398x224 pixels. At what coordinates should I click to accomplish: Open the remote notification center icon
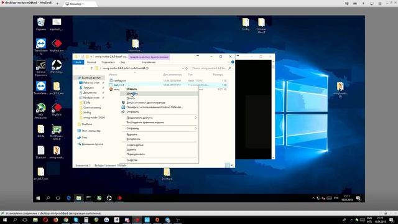pyautogui.click(x=358, y=198)
